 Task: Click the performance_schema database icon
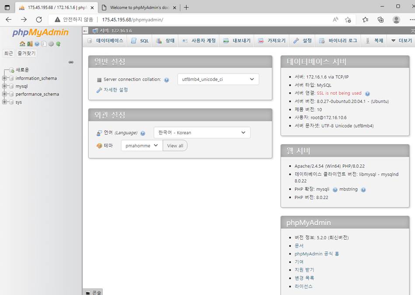pos(11,94)
